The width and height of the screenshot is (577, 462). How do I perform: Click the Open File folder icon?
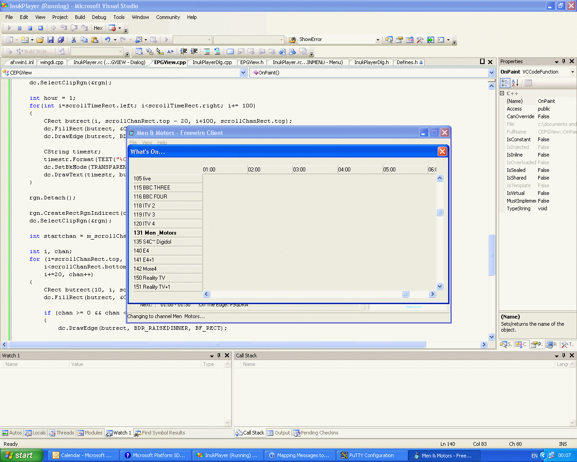pyautogui.click(x=40, y=40)
